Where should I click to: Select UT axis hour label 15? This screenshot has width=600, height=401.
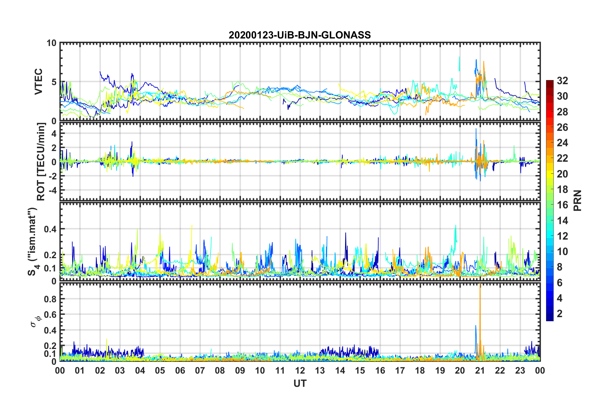[x=360, y=371]
